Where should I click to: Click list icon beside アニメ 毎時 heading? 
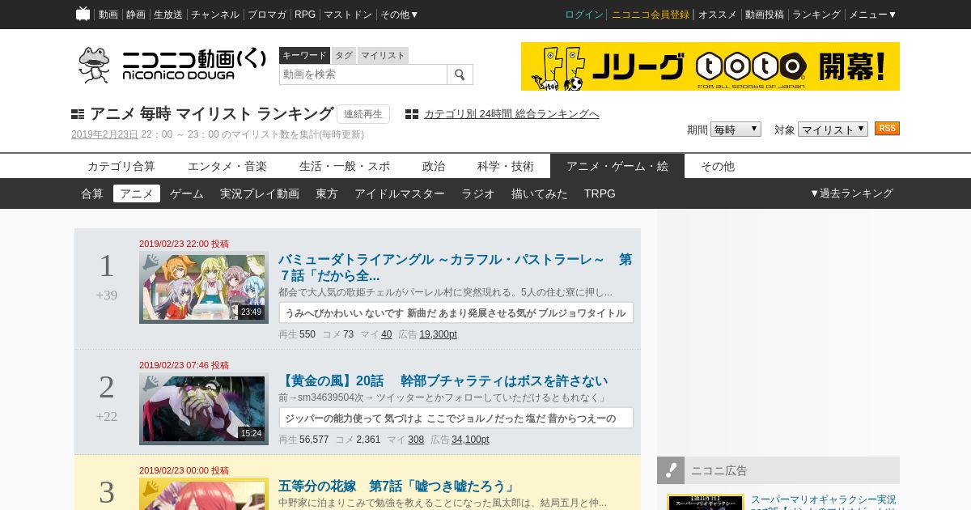tap(78, 114)
